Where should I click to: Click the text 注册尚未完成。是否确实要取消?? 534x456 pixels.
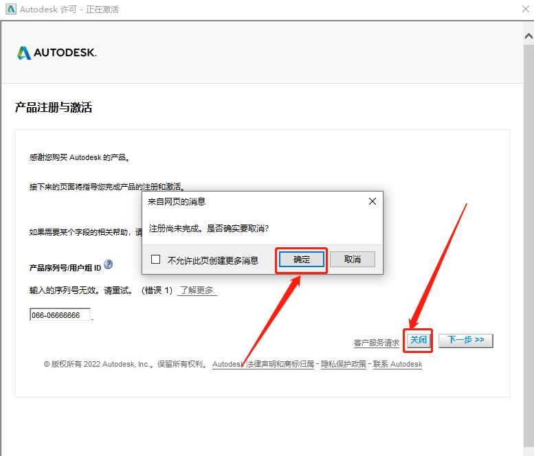point(209,228)
